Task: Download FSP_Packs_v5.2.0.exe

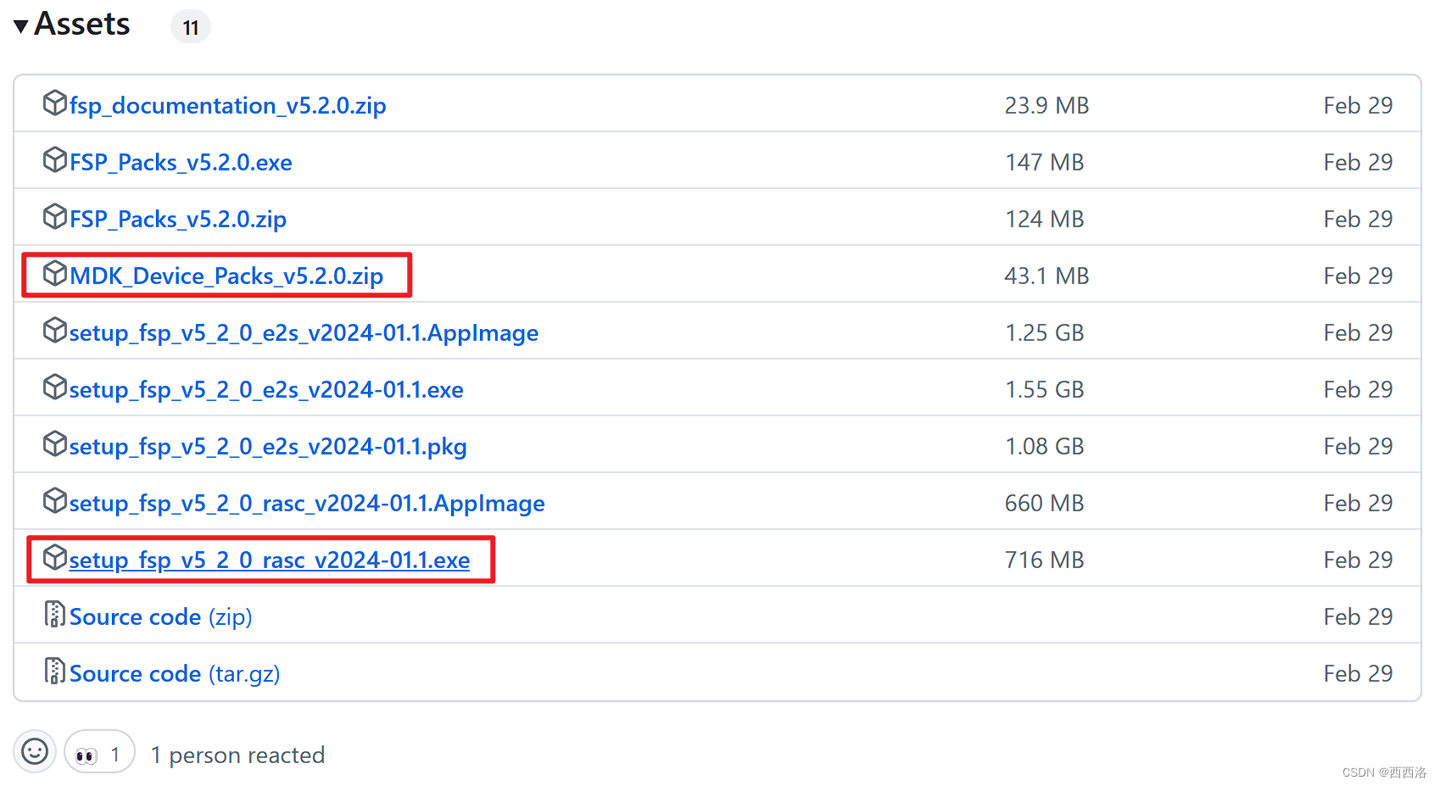Action: click(180, 162)
